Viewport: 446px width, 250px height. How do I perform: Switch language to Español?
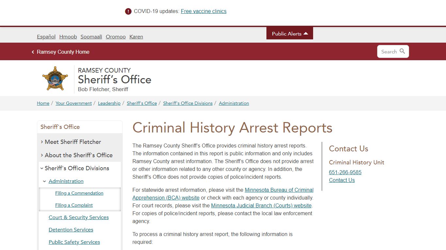pos(46,36)
